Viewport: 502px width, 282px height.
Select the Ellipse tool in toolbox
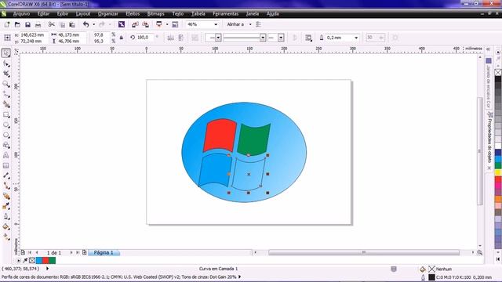[x=6, y=125]
